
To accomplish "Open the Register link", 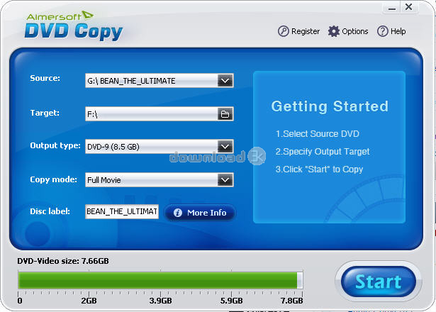I will click(x=299, y=31).
